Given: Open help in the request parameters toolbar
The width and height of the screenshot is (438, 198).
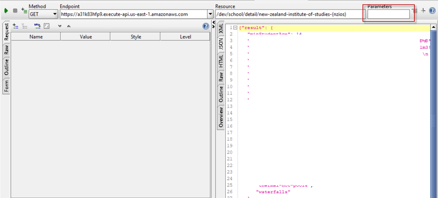Looking at the screenshot, I should pyautogui.click(x=205, y=26).
